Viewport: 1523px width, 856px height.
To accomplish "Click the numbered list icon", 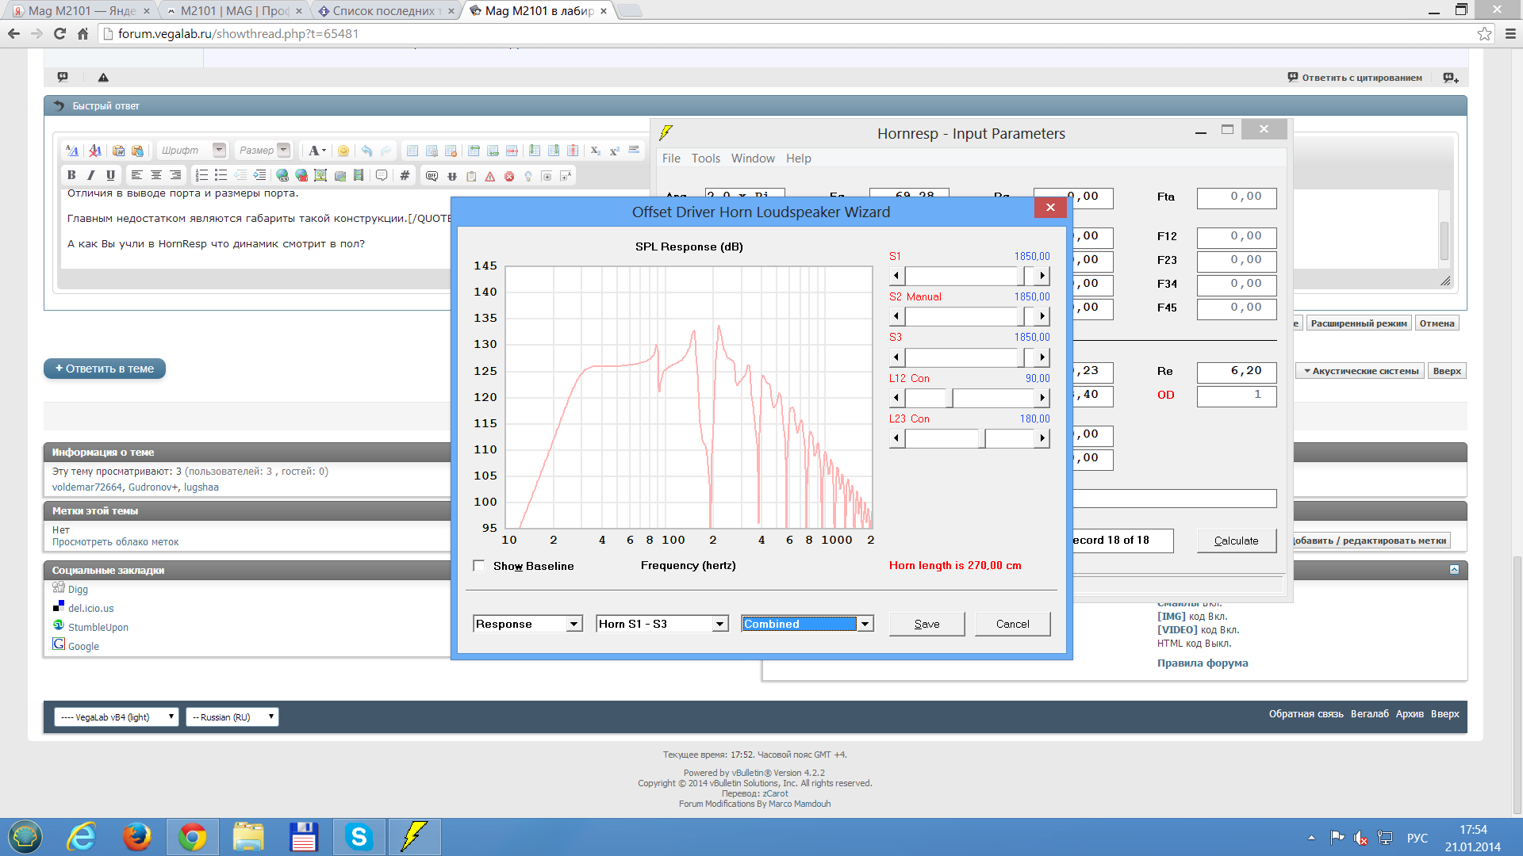I will click(201, 176).
